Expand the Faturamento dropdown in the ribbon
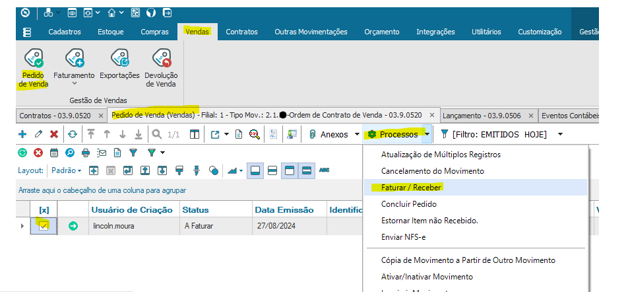 click(x=74, y=83)
